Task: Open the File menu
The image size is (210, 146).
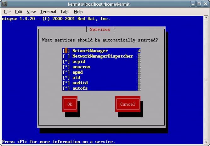Action: click(x=7, y=12)
